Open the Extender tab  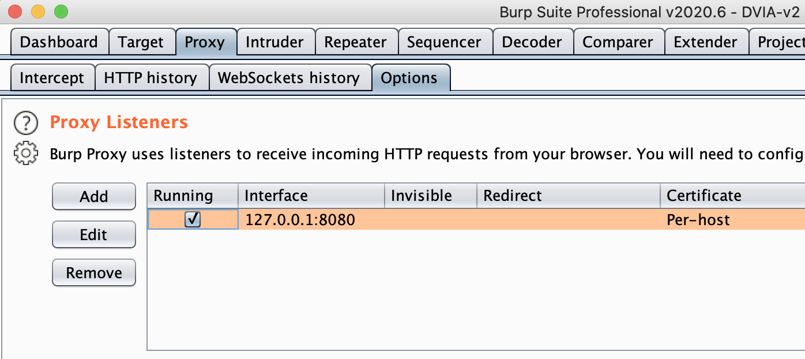[706, 42]
